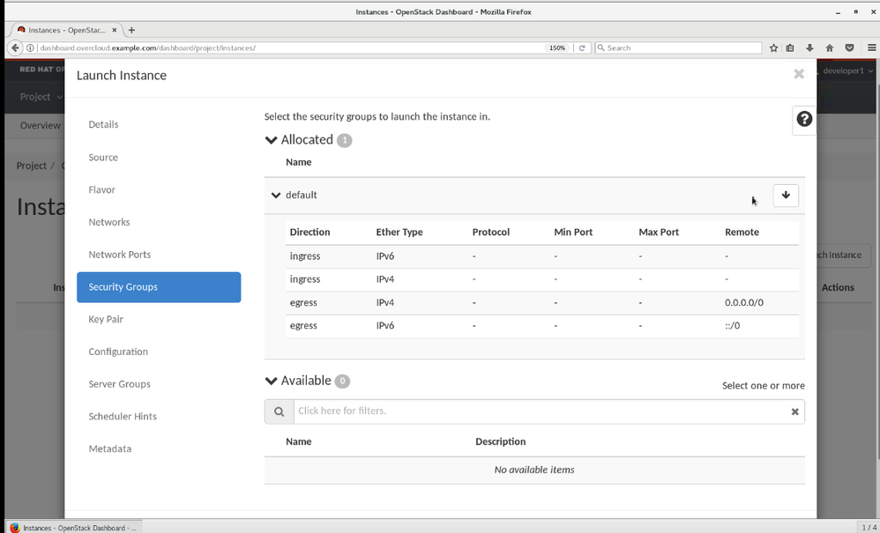Screen dimensions: 880x533
Task: Bookmark this page with the star icon
Action: pos(773,48)
